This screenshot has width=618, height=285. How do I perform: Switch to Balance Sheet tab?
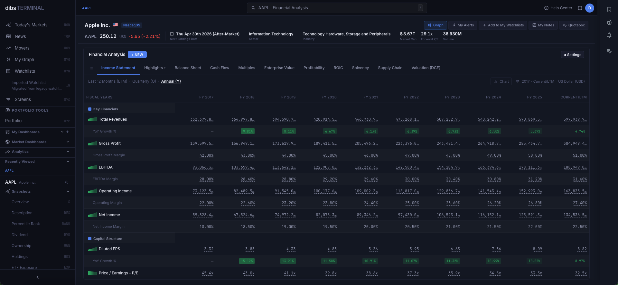click(188, 68)
